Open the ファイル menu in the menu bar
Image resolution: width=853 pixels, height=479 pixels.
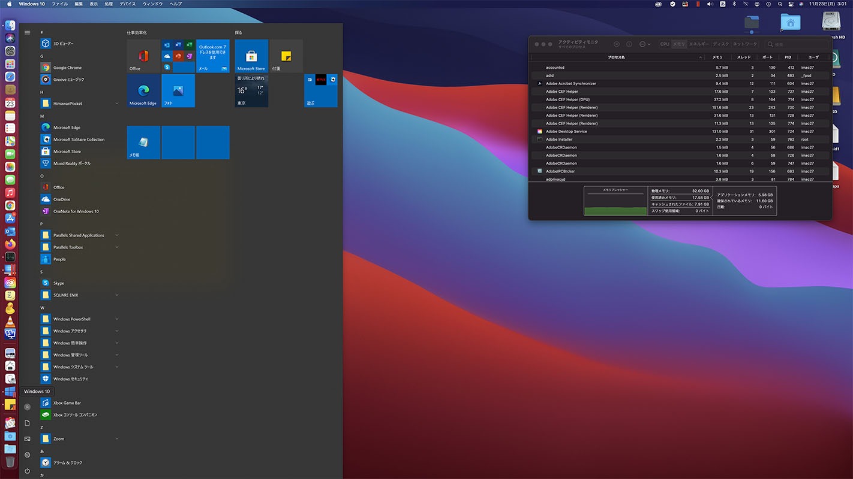coord(59,4)
